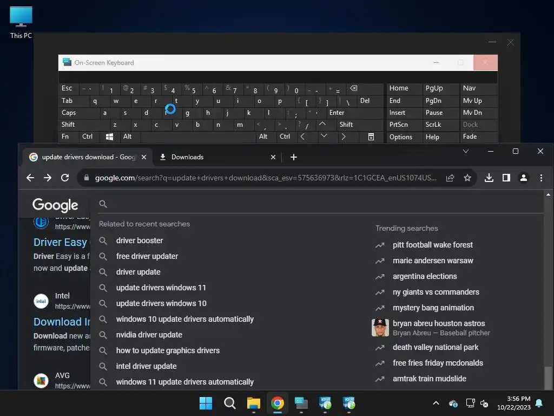This screenshot has height=416, width=554.
Task: Click the Options key on On-Screen Keyboard
Action: point(404,137)
